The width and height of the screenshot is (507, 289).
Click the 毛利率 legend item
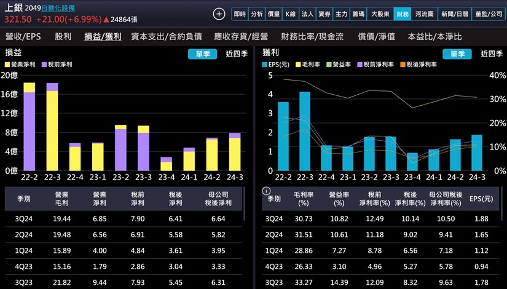tap(307, 65)
